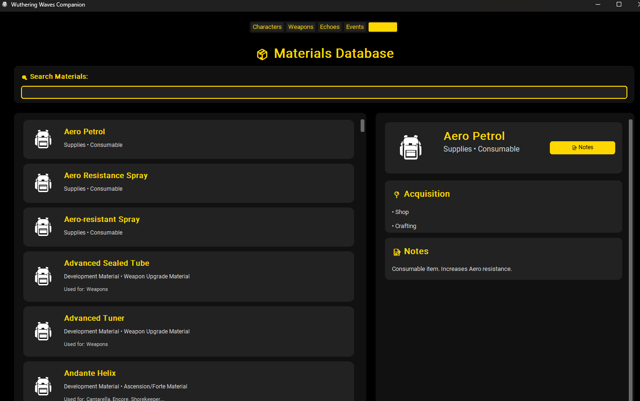The image size is (640, 401).
Task: Click the Aero Petrol heading in the detail panel
Action: 474,136
